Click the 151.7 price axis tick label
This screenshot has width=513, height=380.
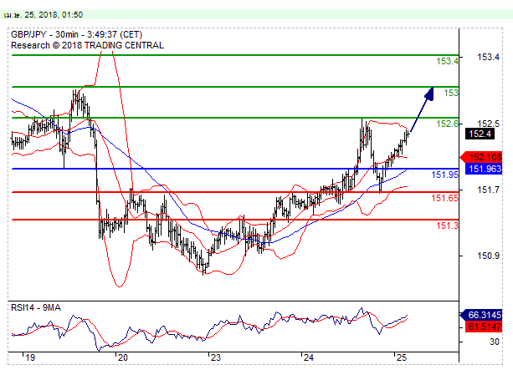point(489,190)
